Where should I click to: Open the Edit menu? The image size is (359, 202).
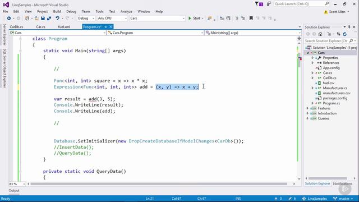[x=16, y=11]
